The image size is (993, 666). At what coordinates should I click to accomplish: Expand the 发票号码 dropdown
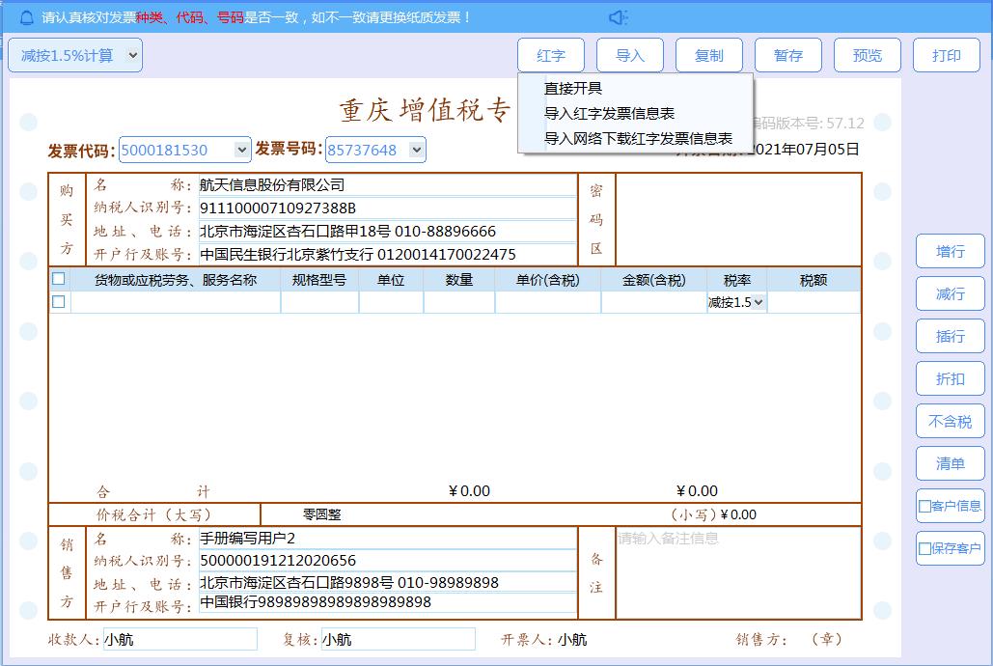pos(415,150)
